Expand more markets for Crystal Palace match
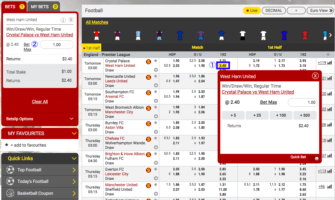The image size is (335, 200). (x=156, y=70)
